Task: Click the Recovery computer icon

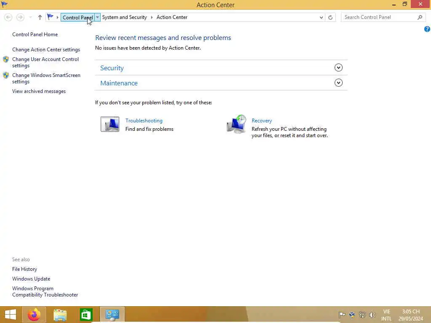Action: pos(237,124)
